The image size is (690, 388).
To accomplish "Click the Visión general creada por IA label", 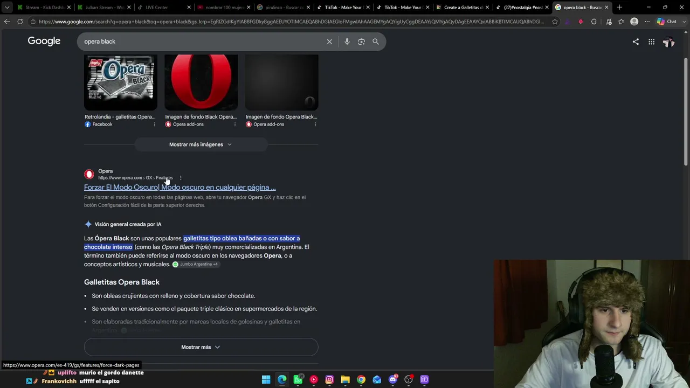I will tap(128, 224).
